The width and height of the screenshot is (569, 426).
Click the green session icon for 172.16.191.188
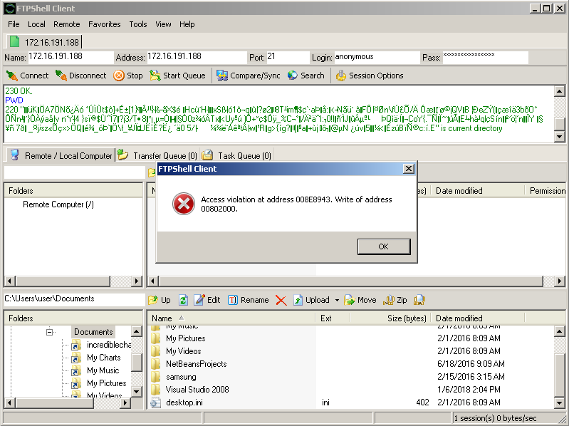click(x=14, y=42)
